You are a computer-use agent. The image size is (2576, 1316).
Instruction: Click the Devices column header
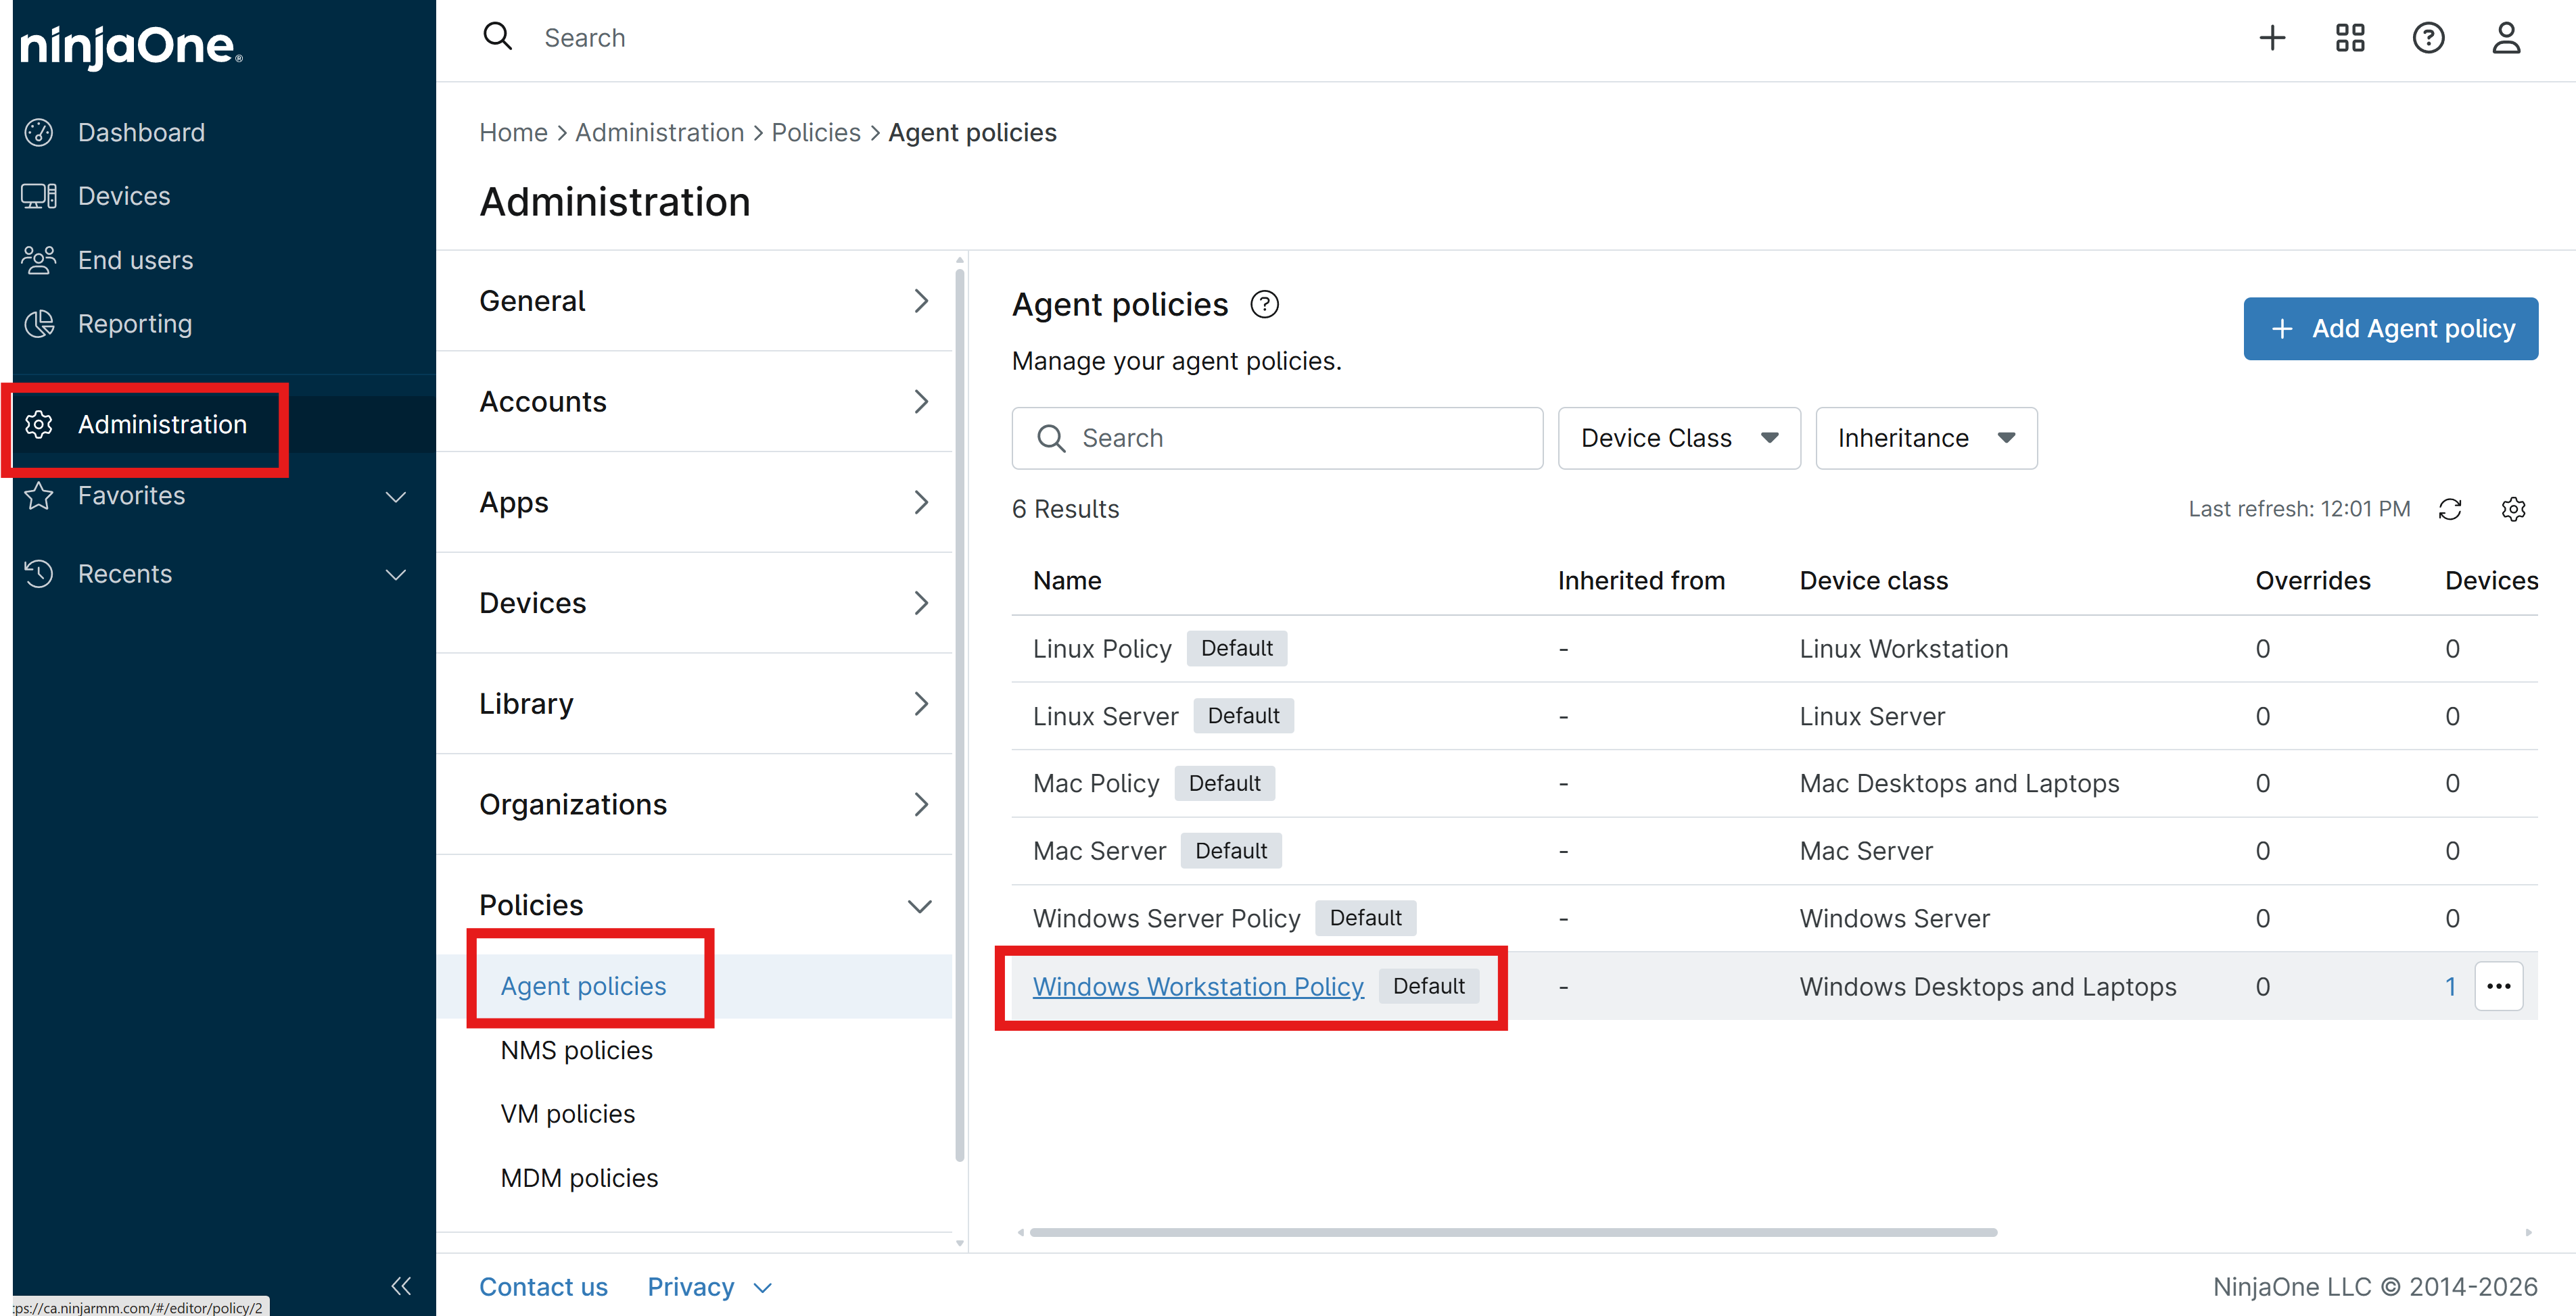[x=2491, y=581]
